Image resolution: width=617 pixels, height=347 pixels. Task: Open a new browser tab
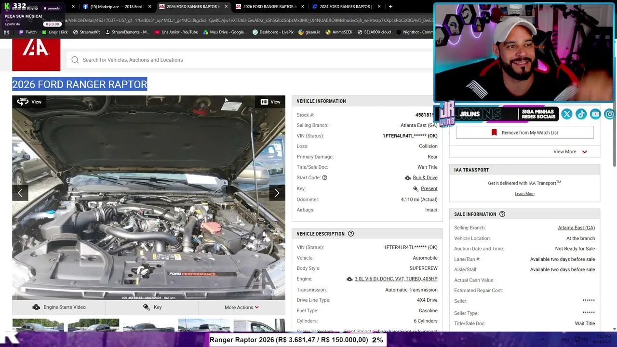[390, 7]
